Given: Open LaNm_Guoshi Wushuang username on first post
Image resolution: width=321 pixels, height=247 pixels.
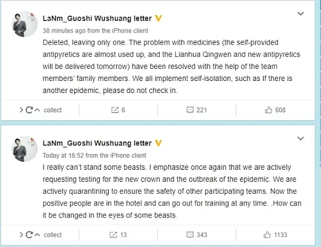Looking at the screenshot, I should [x=97, y=18].
